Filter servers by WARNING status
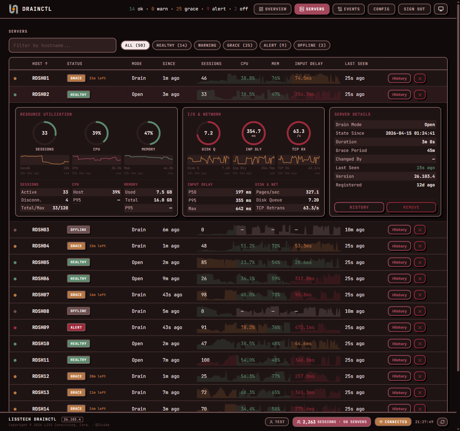This screenshot has width=460, height=431. click(207, 45)
